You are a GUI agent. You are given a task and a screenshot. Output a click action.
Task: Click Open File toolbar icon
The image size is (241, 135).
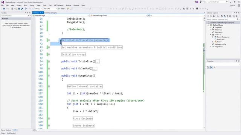(16, 9)
